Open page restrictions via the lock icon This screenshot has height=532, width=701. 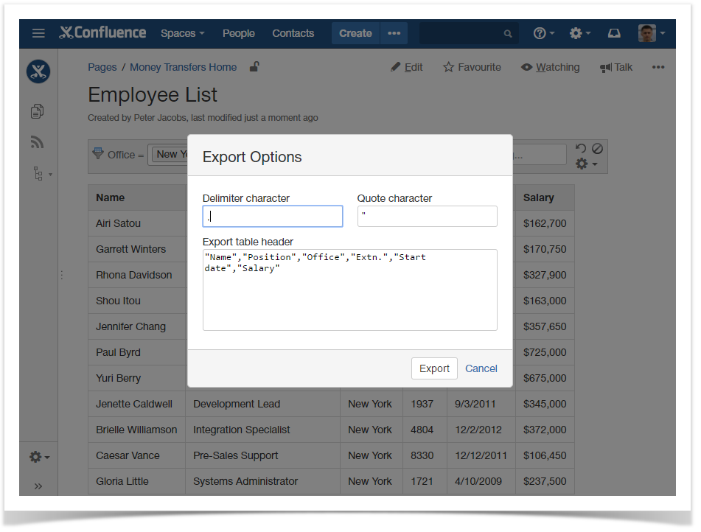coord(254,66)
